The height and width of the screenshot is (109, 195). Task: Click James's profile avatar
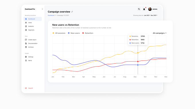click(x=150, y=9)
